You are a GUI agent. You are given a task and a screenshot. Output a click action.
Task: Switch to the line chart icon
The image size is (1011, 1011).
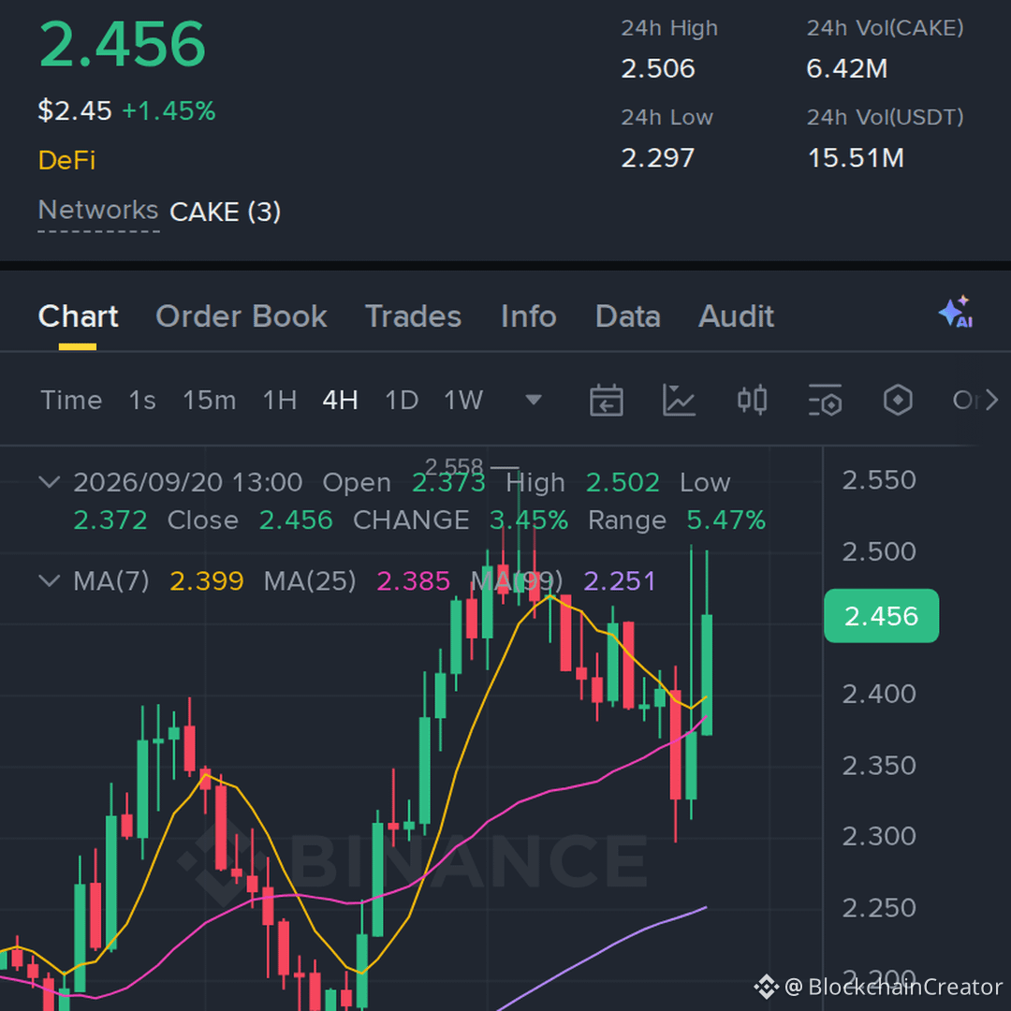679,401
